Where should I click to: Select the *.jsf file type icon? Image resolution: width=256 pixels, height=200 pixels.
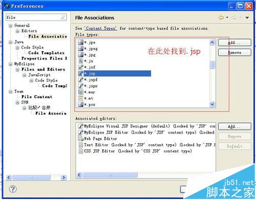pyautogui.click(x=80, y=67)
